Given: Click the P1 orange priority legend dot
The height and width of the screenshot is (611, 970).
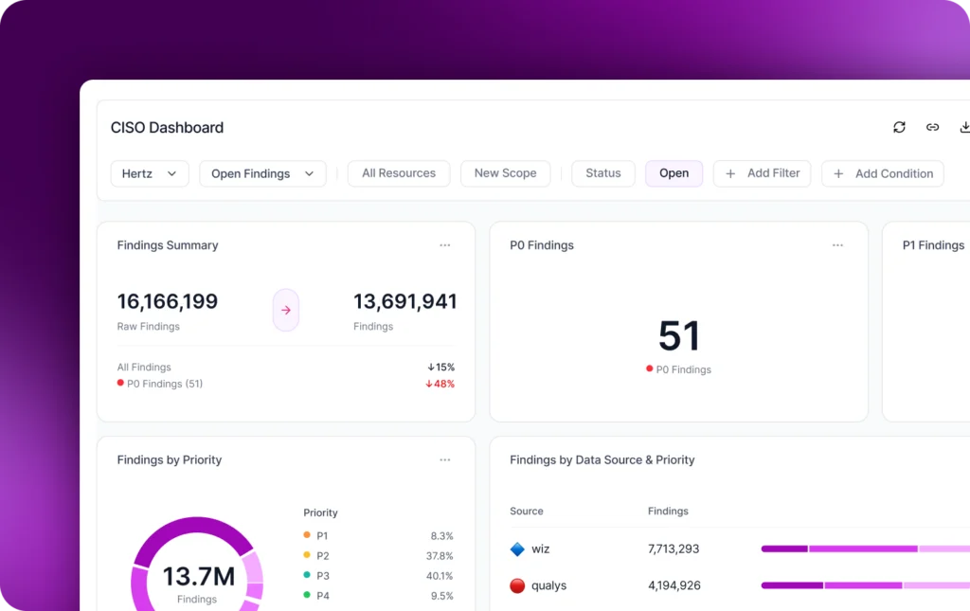Looking at the screenshot, I should [x=307, y=535].
